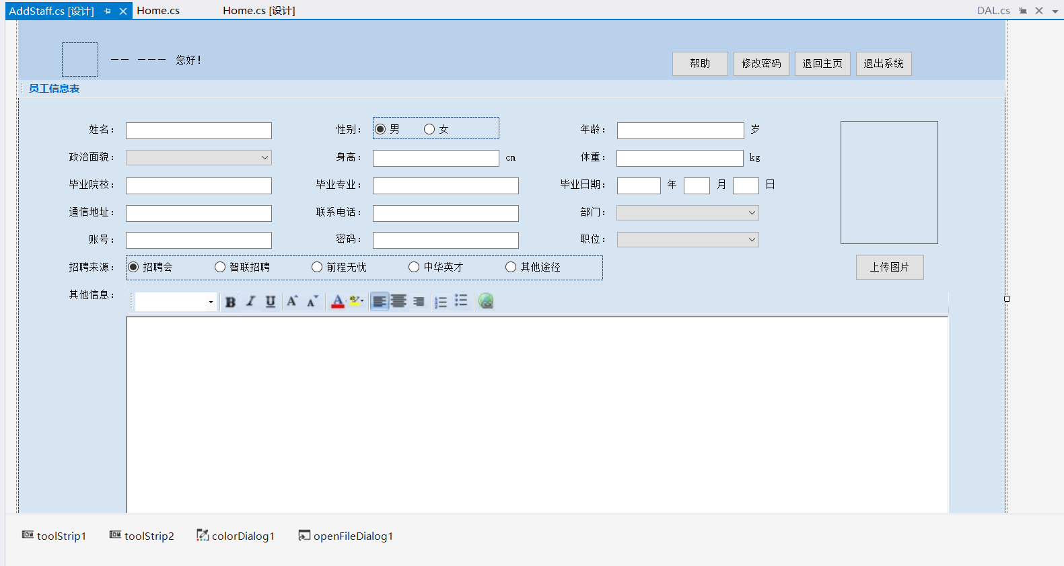Click the red font color icon
This screenshot has width=1064, height=566.
[x=338, y=302]
